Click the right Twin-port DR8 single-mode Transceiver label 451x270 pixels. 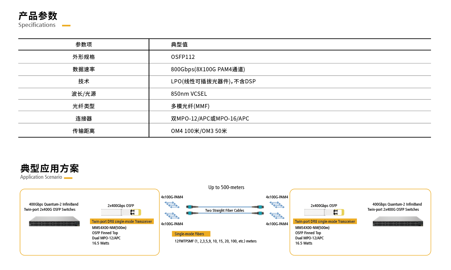(x=325, y=221)
